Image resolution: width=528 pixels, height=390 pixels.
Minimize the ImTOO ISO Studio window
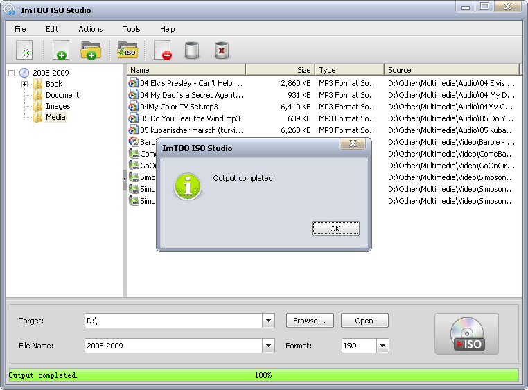(466, 7)
